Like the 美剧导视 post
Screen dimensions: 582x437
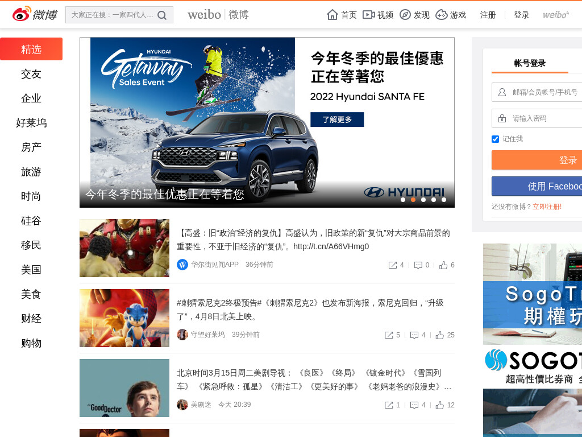(x=440, y=405)
